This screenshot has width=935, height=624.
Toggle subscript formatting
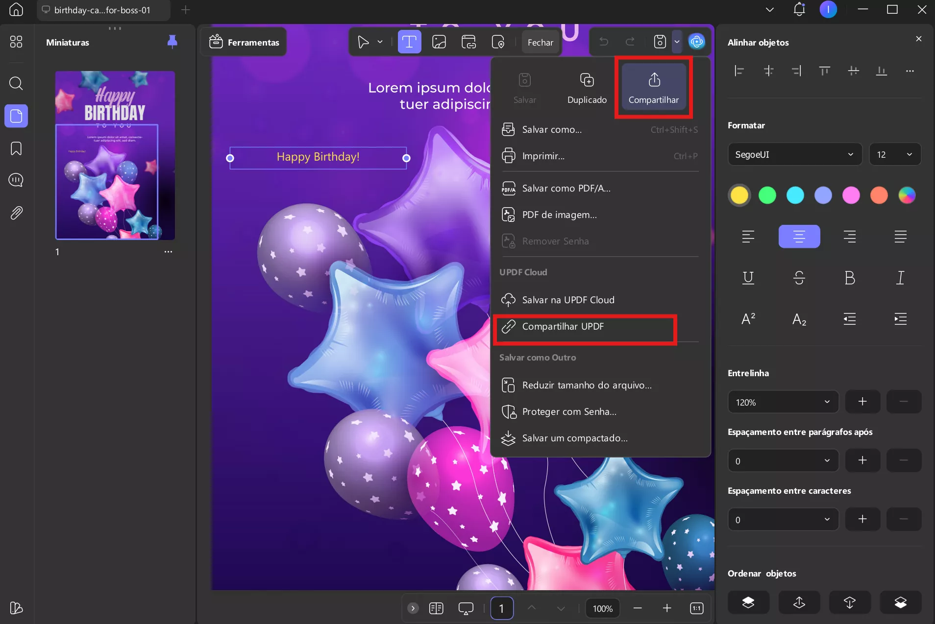pos(799,319)
